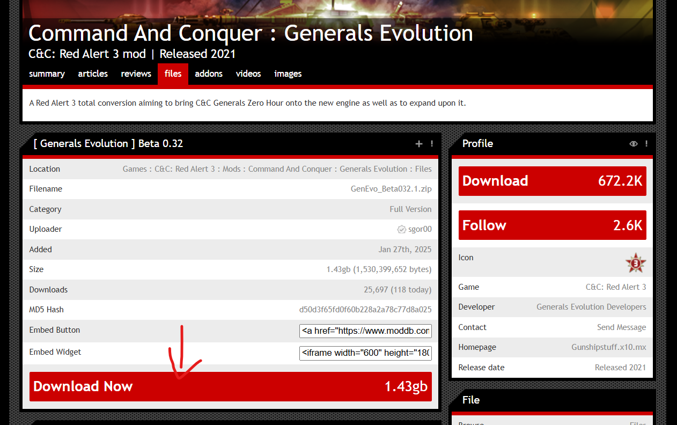Click the MD5 hash value
677x425 pixels.
point(365,310)
